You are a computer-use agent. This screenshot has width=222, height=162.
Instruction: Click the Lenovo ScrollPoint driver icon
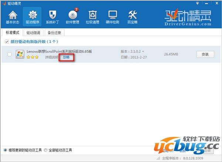click(x=20, y=54)
